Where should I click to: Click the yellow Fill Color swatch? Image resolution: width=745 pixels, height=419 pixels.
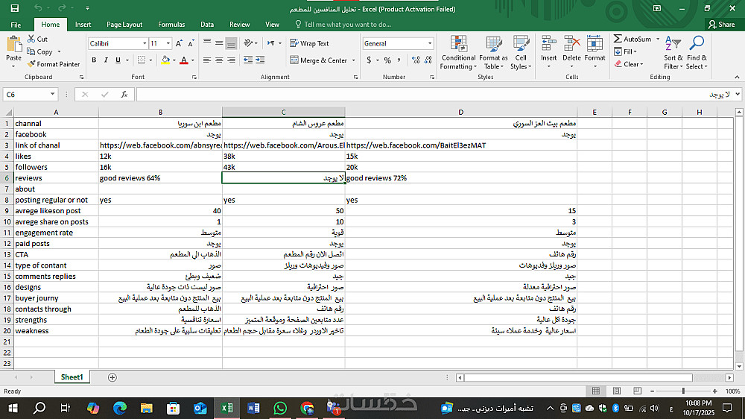point(165,60)
